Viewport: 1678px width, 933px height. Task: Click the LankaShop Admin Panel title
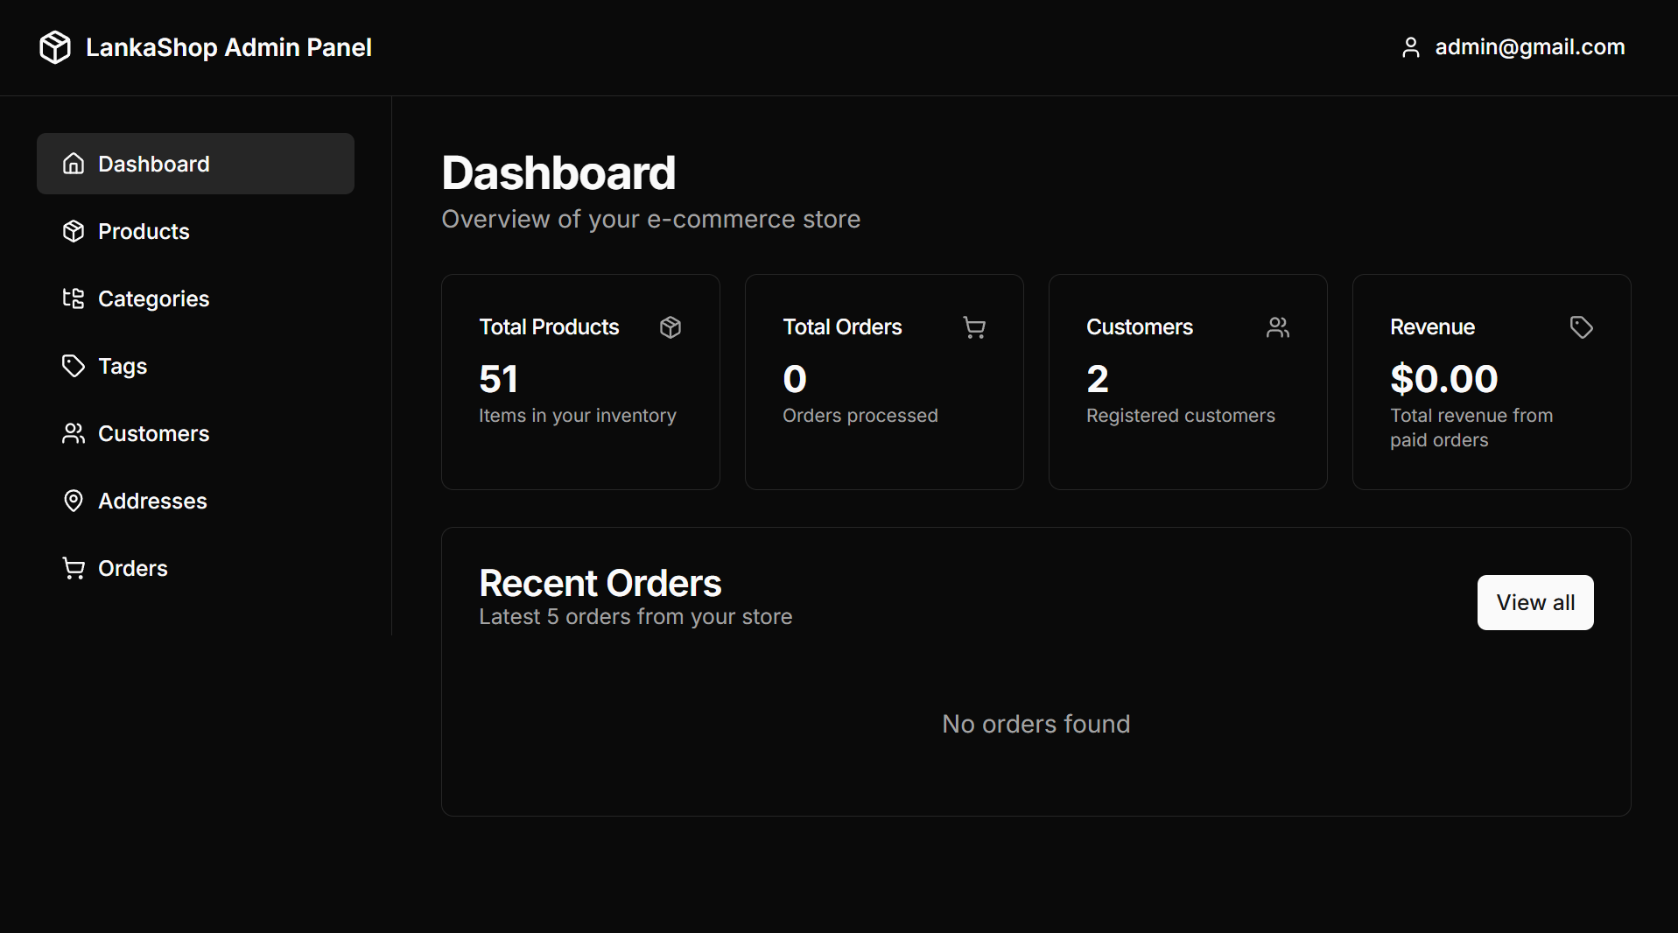click(228, 47)
